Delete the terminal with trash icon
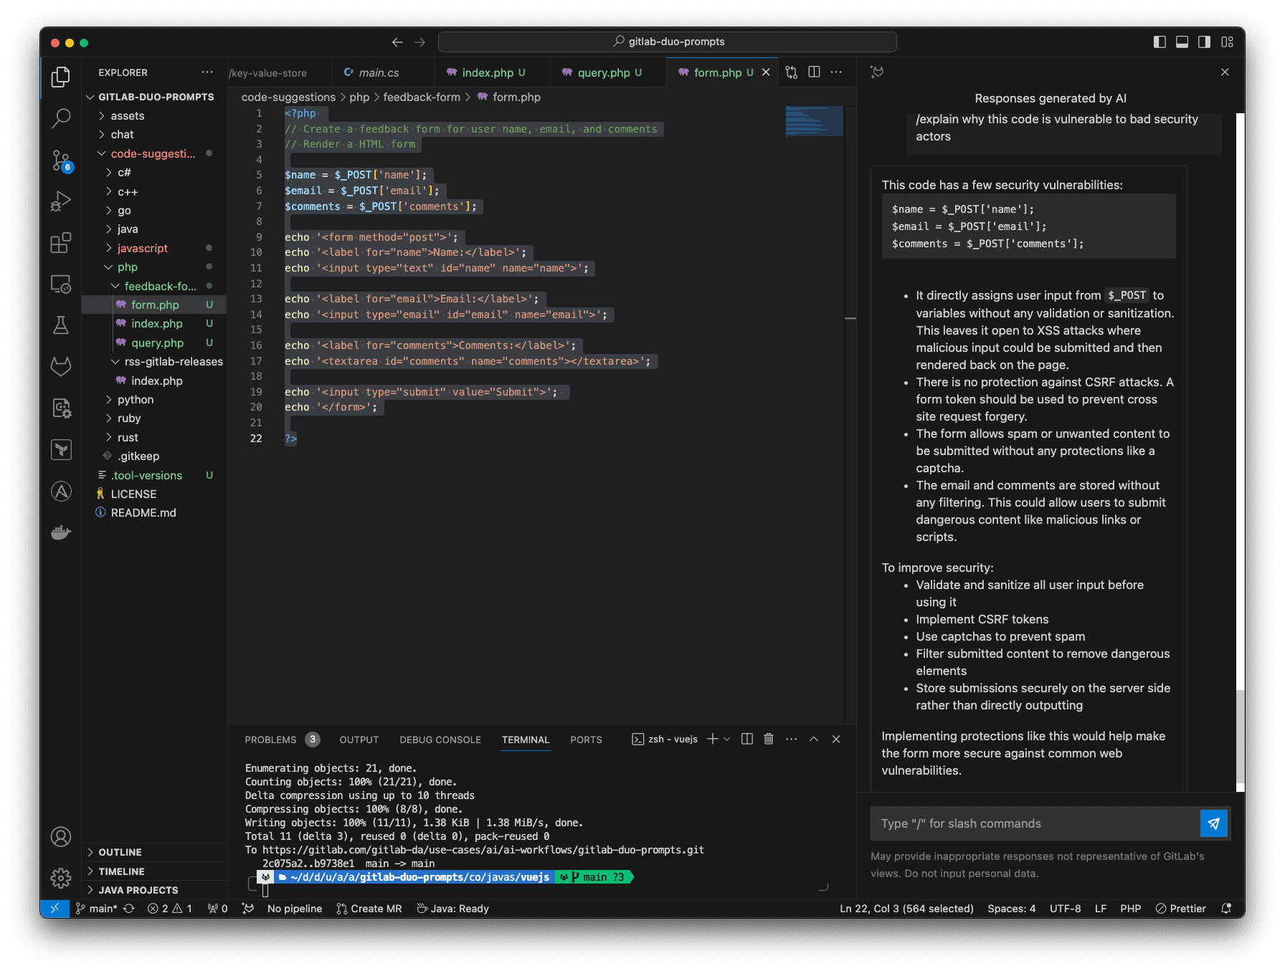 pyautogui.click(x=769, y=739)
